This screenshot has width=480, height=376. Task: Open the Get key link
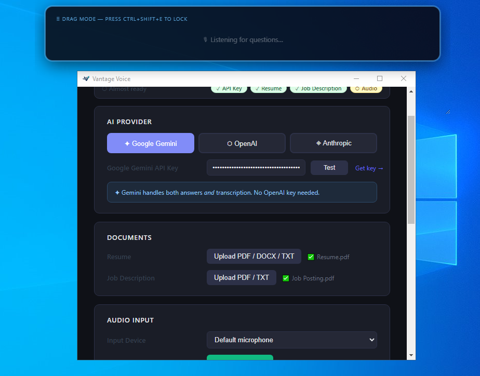tap(369, 168)
